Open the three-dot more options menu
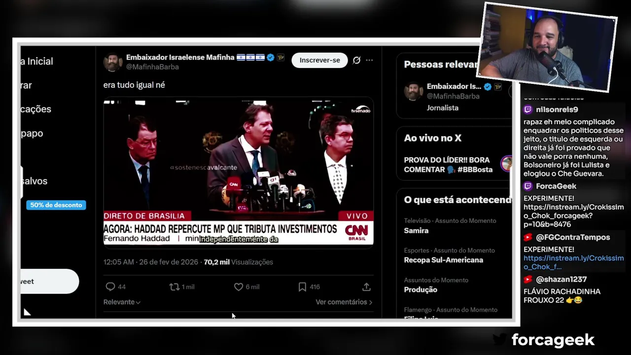Screen dimensions: 631x355 point(369,60)
